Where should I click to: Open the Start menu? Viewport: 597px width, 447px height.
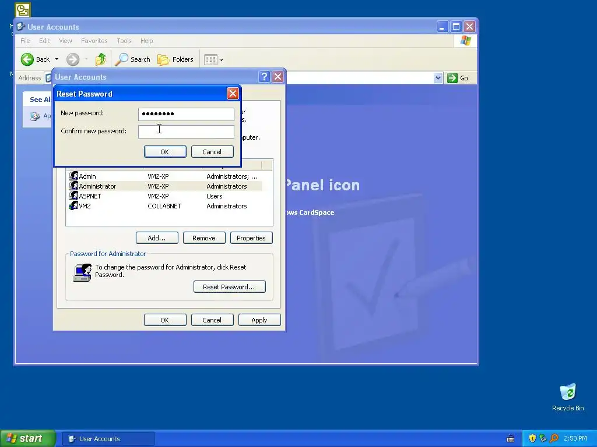28,439
